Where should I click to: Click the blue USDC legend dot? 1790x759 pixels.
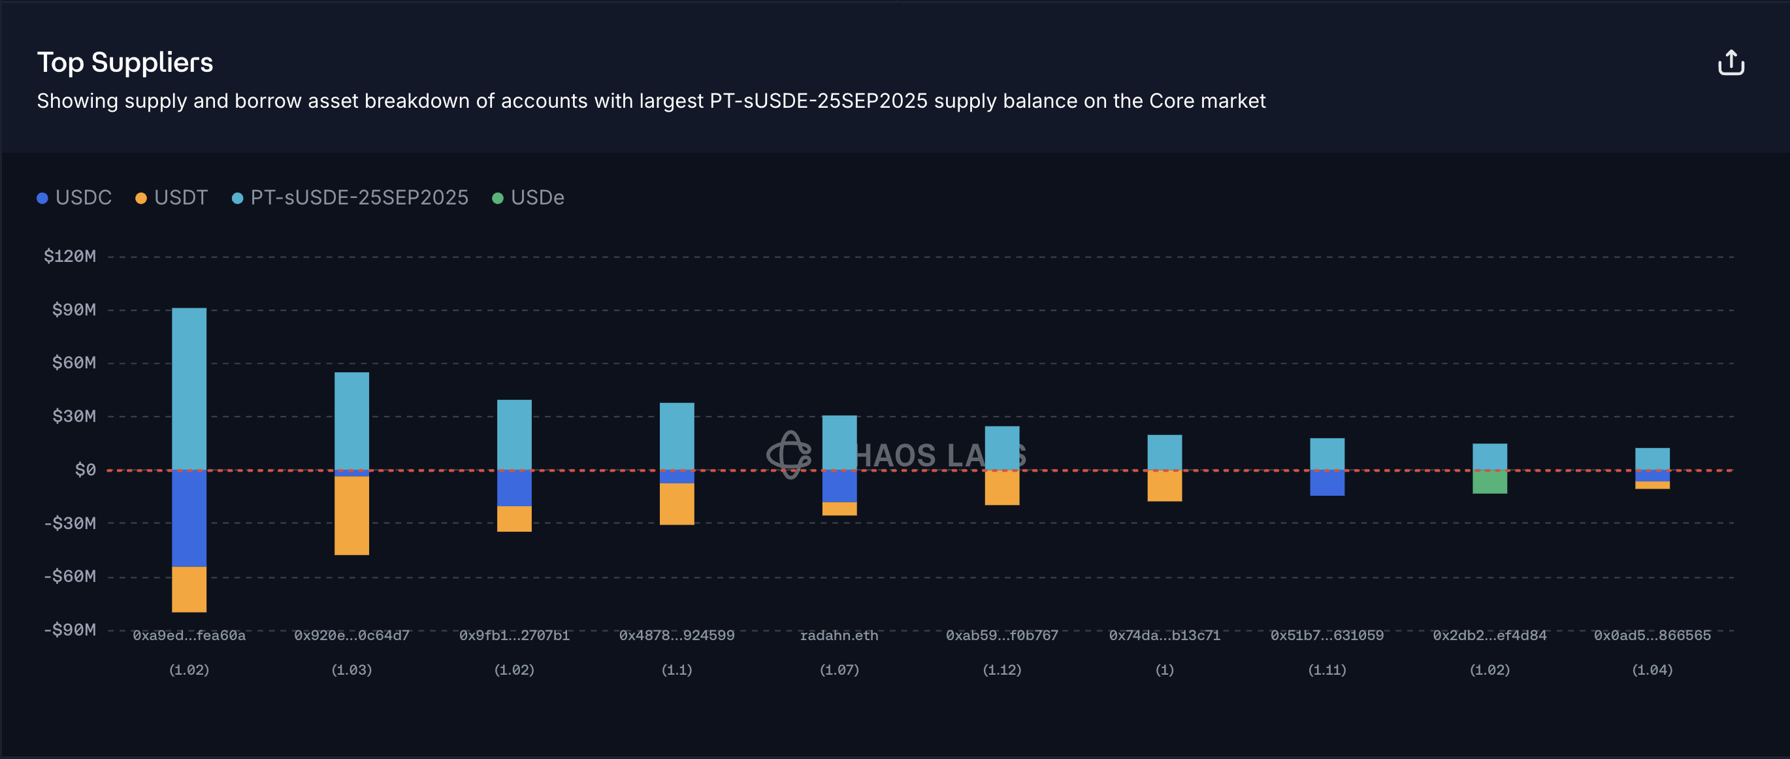pyautogui.click(x=42, y=199)
